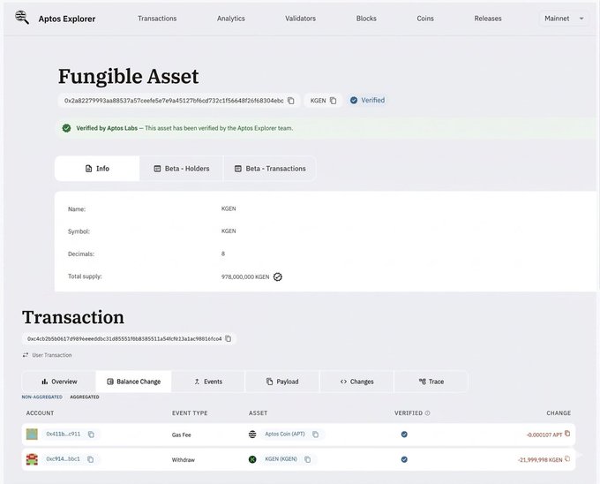
Task: Click the Verified column info icon
Action: 427,413
